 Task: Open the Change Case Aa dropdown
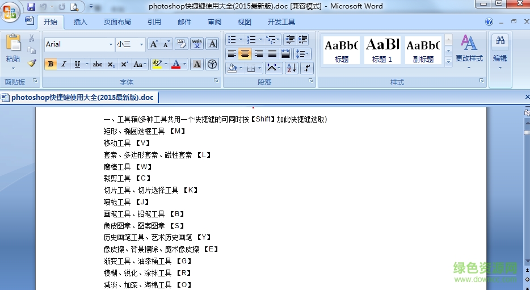[140, 64]
